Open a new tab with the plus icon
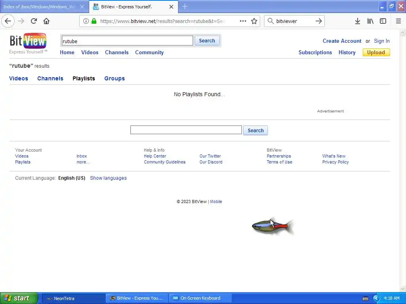The width and height of the screenshot is (406, 304). pyautogui.click(x=185, y=6)
